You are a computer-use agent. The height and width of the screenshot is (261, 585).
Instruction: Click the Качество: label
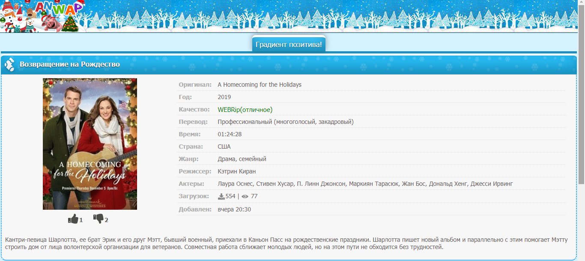click(x=194, y=109)
